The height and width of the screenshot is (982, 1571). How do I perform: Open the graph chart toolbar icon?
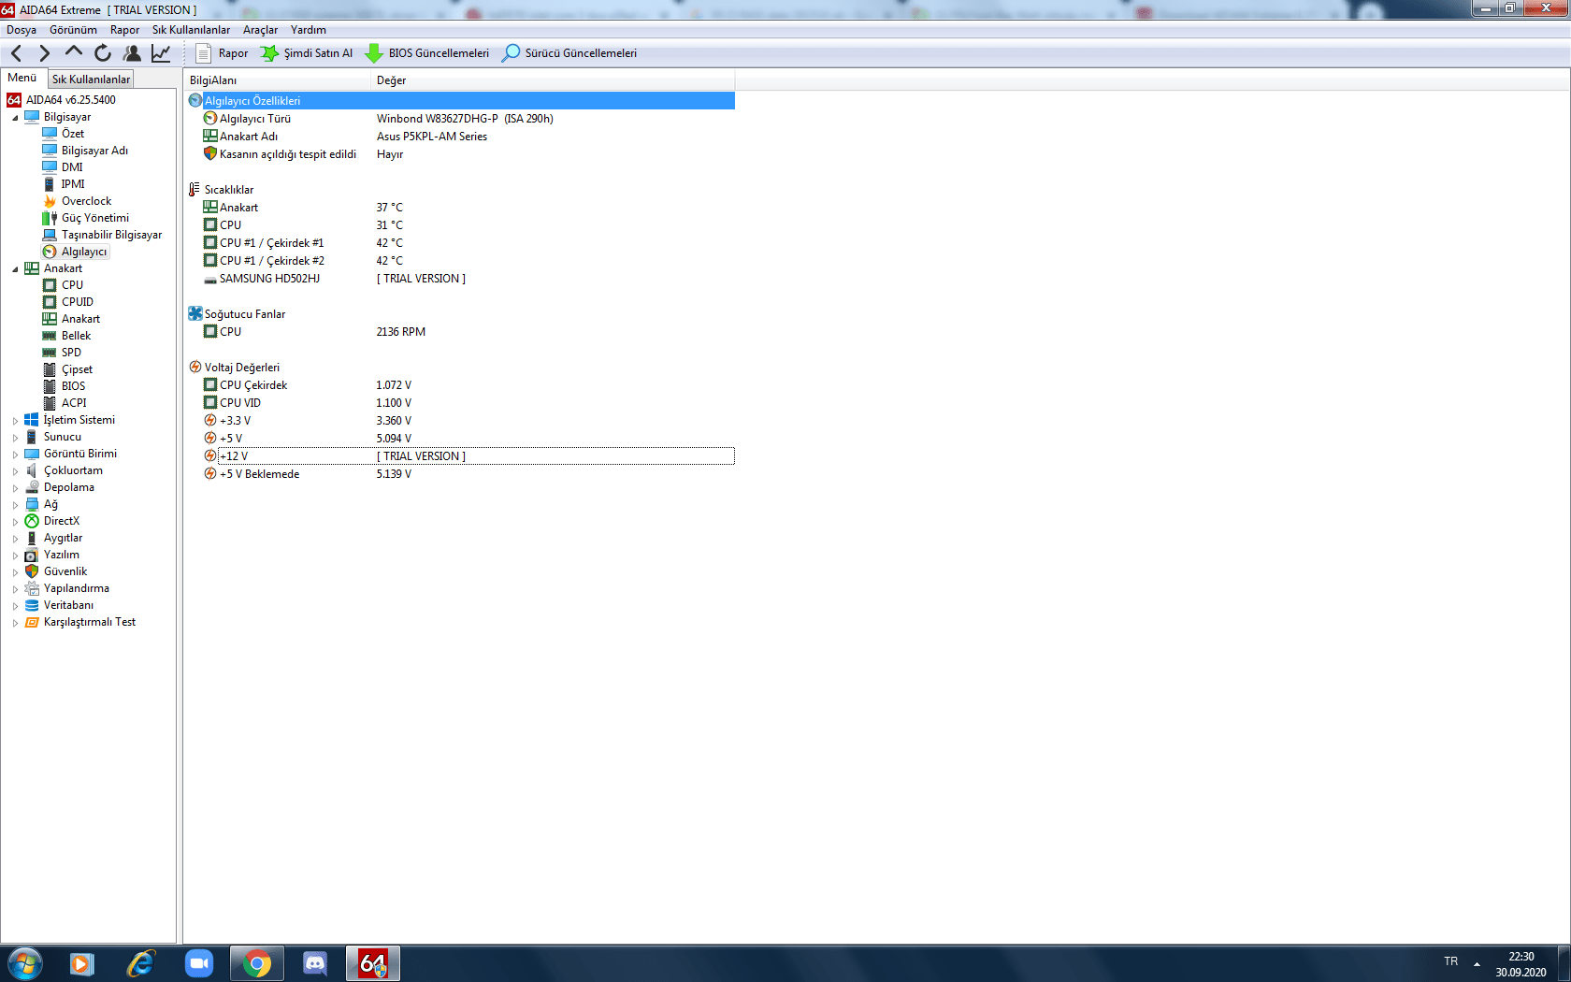(x=161, y=53)
